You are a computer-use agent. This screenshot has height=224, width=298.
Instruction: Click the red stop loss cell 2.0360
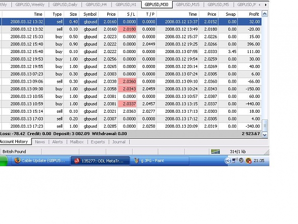pyautogui.click(x=127, y=82)
